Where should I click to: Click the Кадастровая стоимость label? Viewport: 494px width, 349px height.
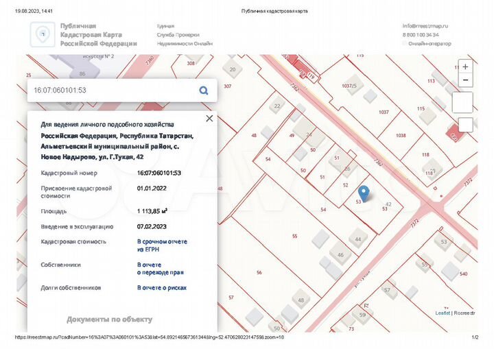73,241
